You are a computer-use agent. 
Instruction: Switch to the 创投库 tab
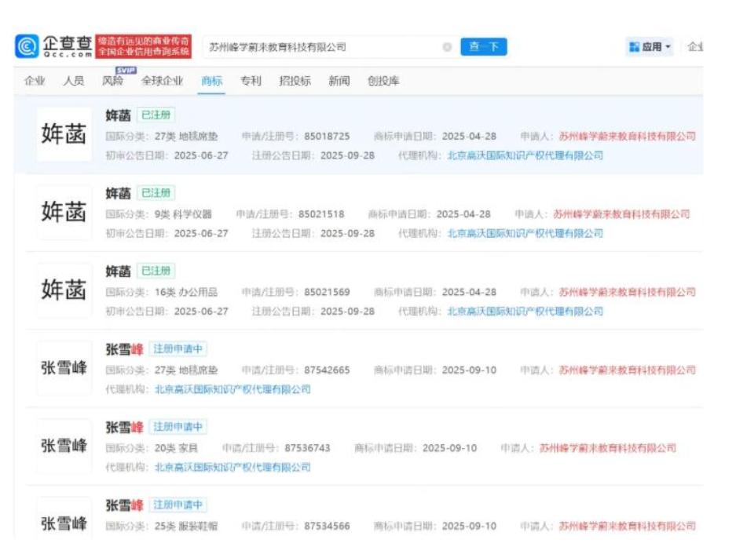click(x=383, y=81)
